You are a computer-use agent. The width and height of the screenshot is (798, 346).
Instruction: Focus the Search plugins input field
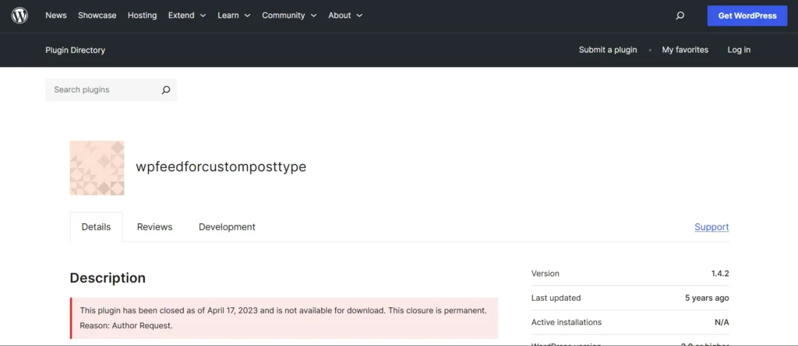(x=101, y=90)
